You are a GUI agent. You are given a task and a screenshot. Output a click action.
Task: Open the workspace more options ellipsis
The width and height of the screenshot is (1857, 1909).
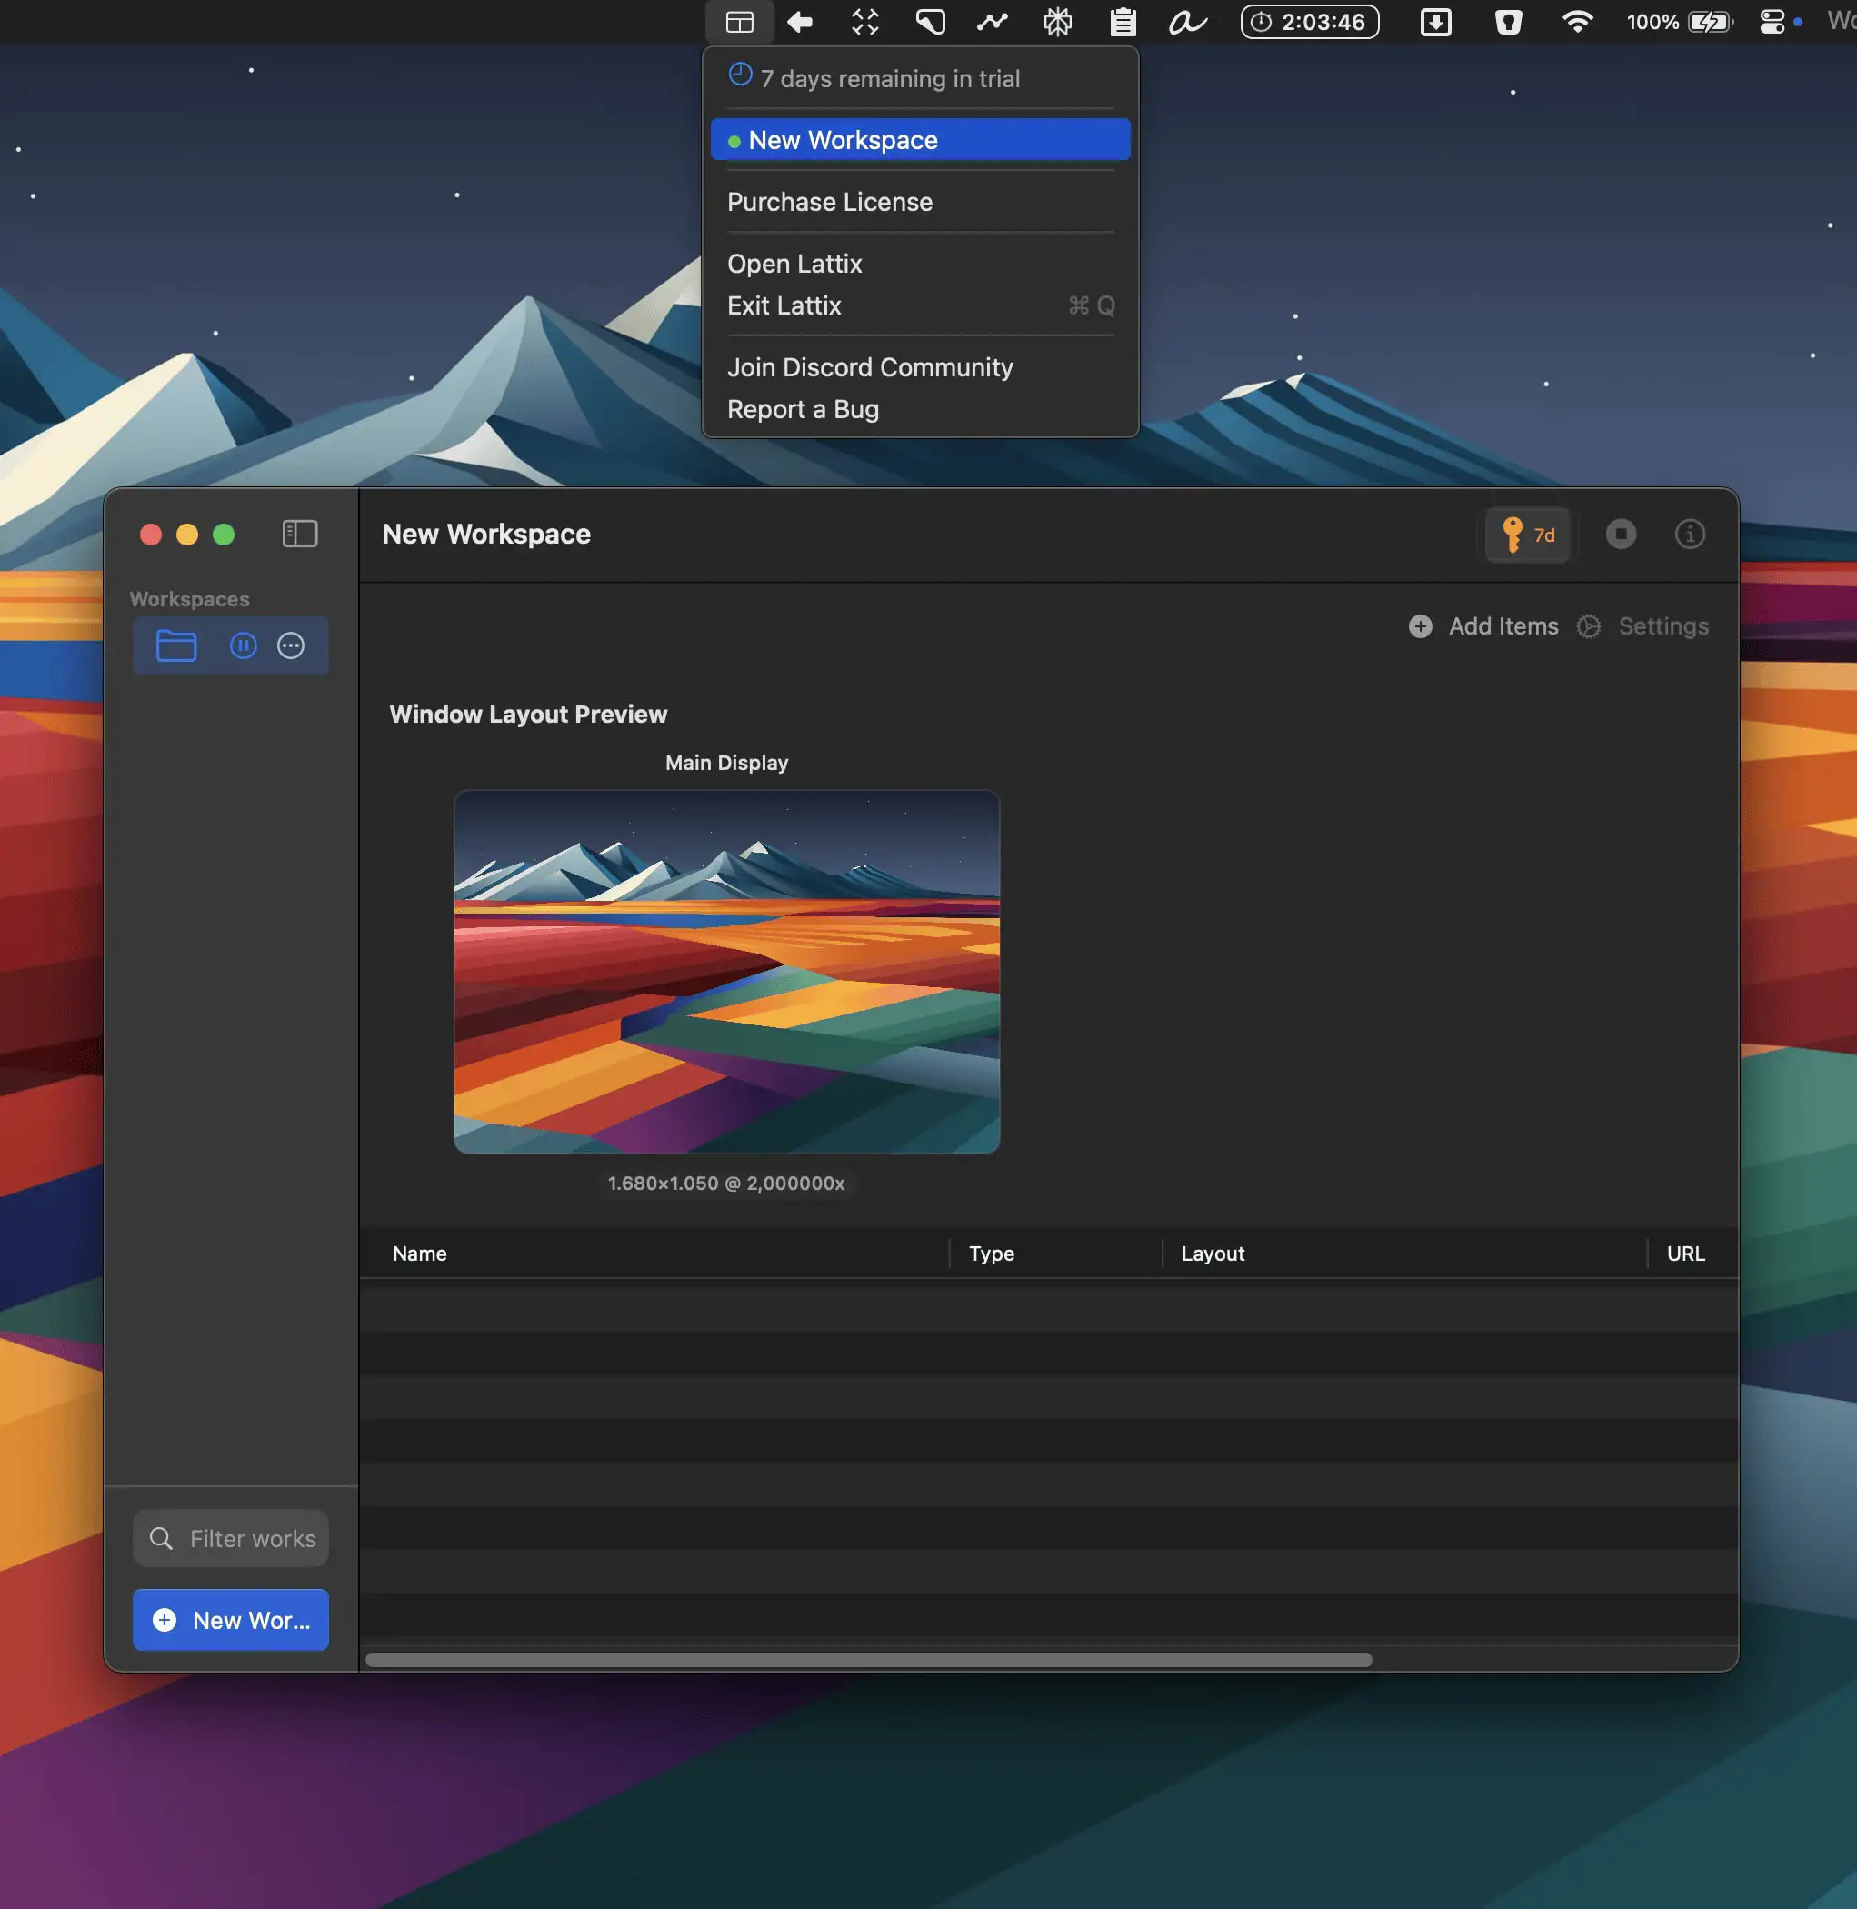(291, 645)
